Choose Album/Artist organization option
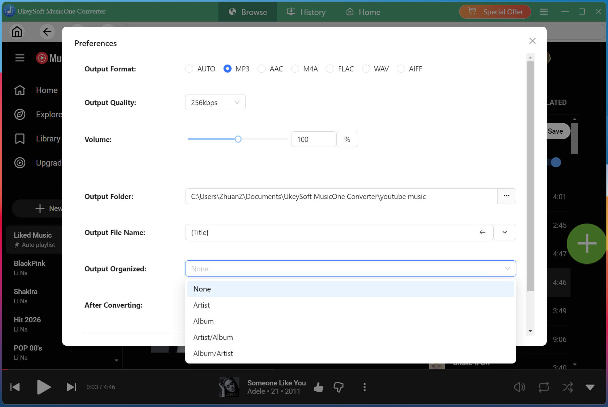Viewport: 608px width, 407px height. pos(350,353)
